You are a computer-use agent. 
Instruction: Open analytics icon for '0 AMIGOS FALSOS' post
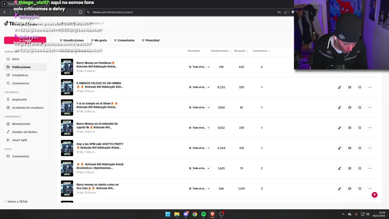(x=349, y=87)
